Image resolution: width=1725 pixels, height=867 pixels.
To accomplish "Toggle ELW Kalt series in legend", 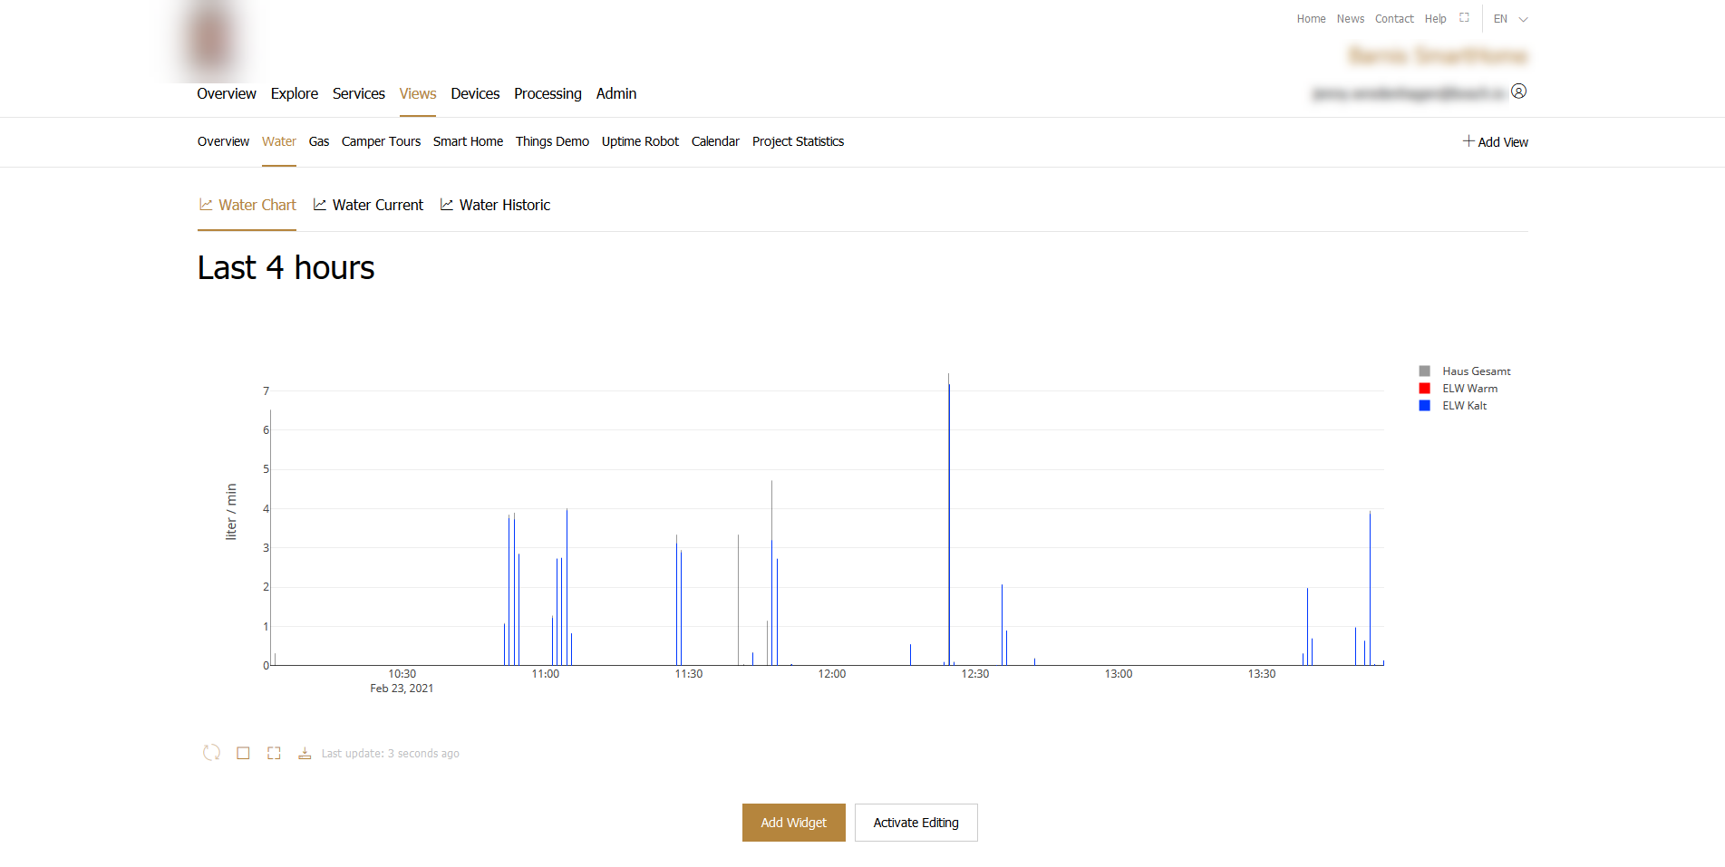I will click(1464, 406).
